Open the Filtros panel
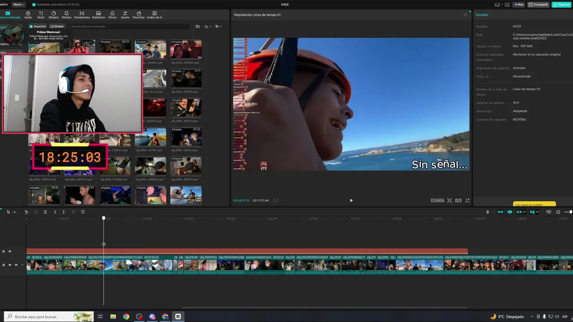This screenshot has height=322, width=573. point(112,15)
